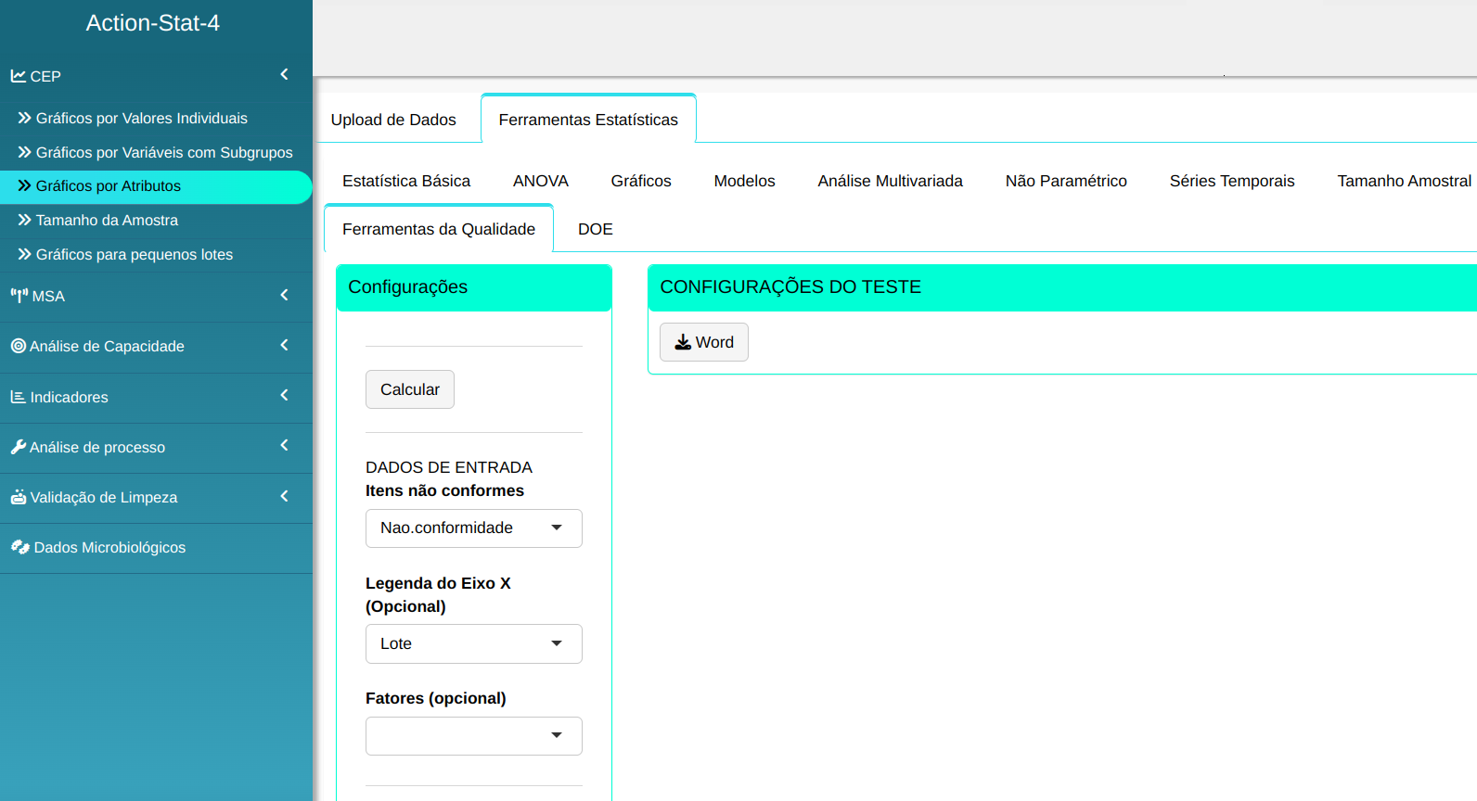This screenshot has width=1477, height=801.
Task: Open Gráficos por Valores Individuais
Action: [141, 118]
